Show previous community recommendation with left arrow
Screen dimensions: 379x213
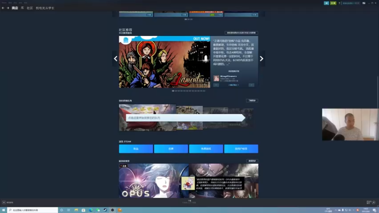tap(116, 58)
